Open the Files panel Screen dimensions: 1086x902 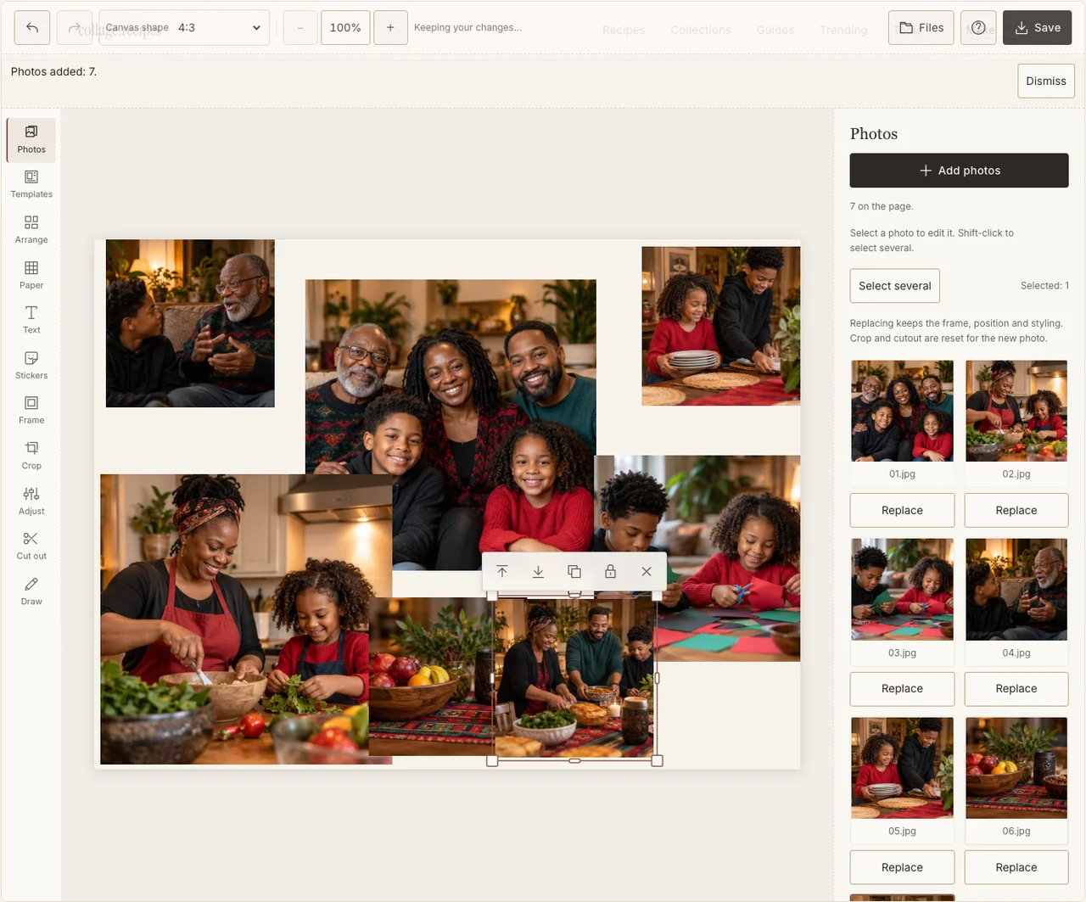(921, 28)
